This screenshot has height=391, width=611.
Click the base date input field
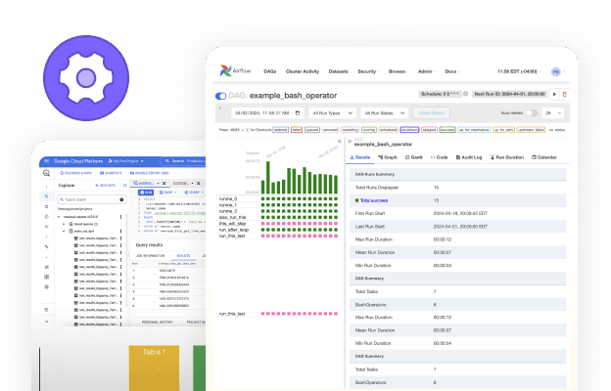[x=261, y=112]
